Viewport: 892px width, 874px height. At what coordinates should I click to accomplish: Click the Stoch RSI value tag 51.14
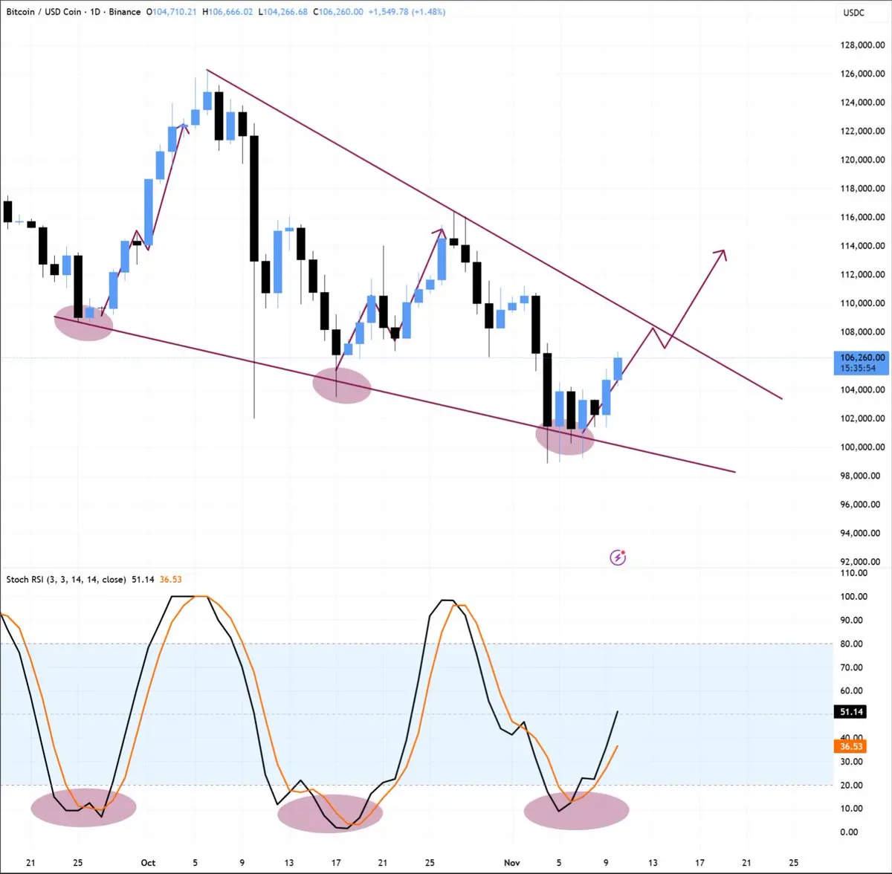point(851,712)
